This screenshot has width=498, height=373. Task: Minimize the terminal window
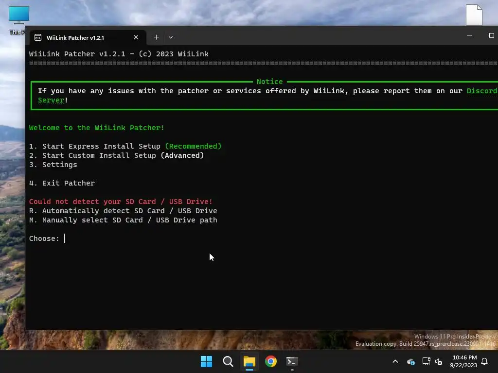point(469,35)
